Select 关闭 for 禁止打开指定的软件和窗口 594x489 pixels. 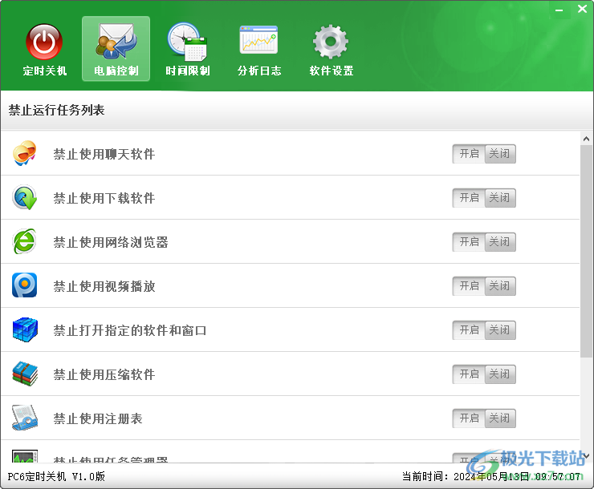click(x=500, y=330)
